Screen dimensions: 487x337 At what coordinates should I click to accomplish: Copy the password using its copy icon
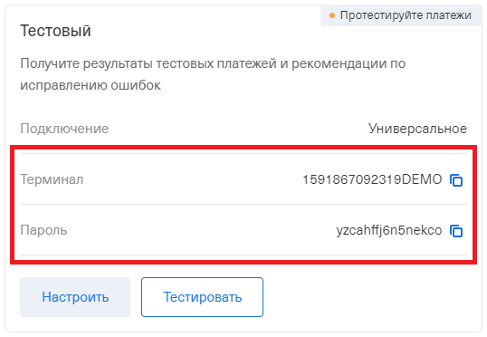456,231
